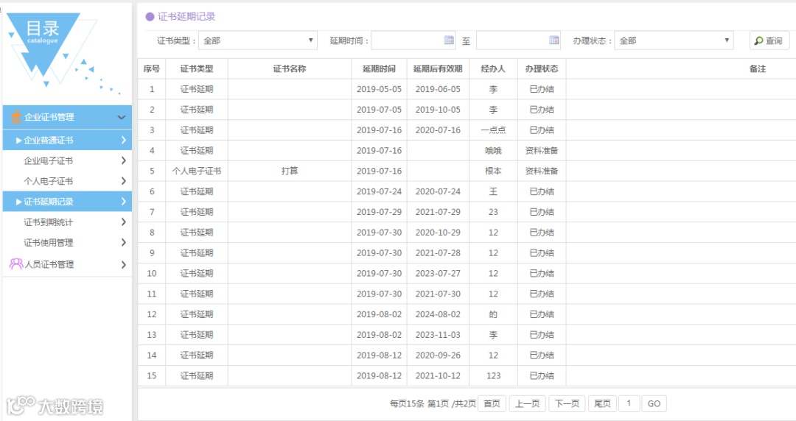
Task: Click magnifier icon on 查询 button
Action: [758, 40]
